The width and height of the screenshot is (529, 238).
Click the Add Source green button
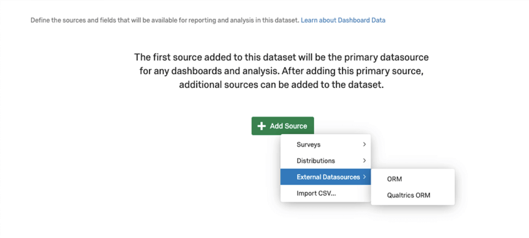pos(283,126)
